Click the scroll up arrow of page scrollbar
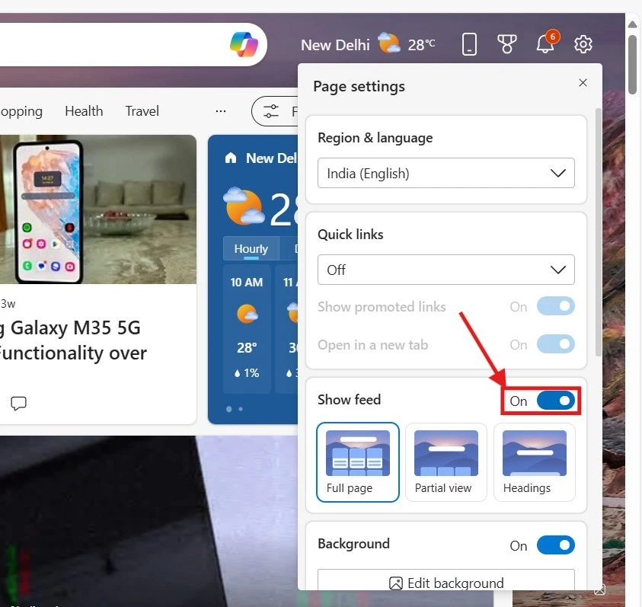Screen dimensions: 642x607 click(x=633, y=24)
